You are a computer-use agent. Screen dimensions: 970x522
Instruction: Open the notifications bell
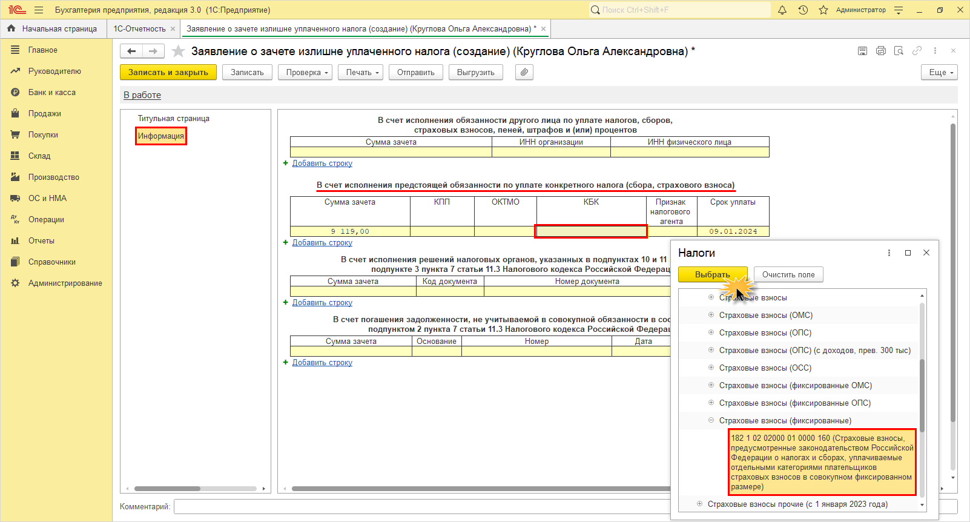(x=782, y=10)
